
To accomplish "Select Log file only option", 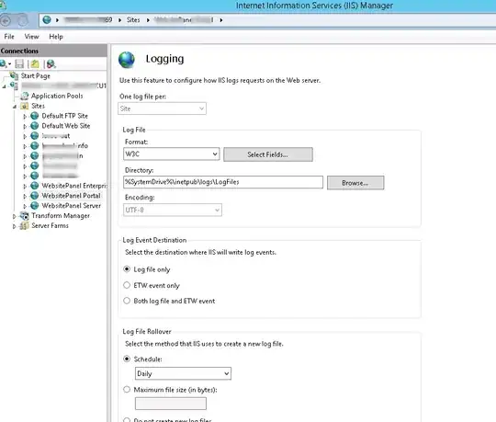I will (127, 269).
